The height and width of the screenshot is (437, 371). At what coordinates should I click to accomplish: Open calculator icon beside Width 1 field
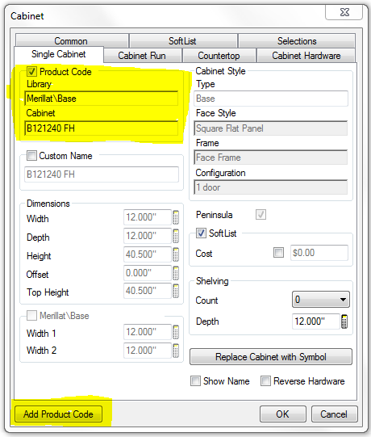[x=176, y=332]
